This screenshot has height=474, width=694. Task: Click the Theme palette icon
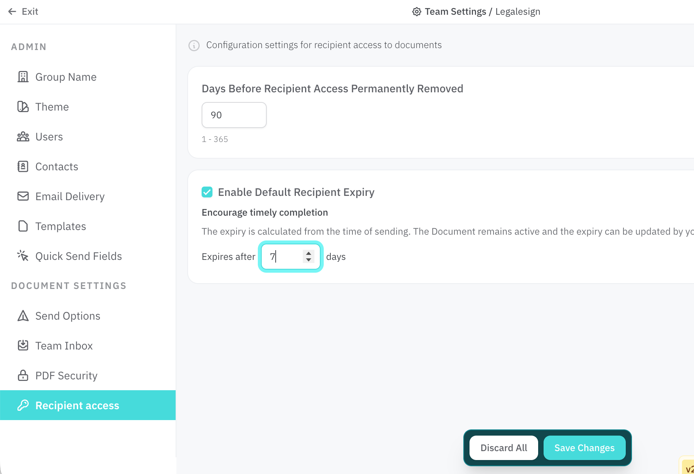23,107
